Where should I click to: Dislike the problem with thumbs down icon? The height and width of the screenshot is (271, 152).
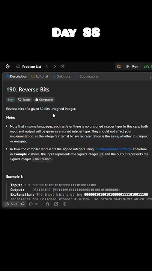[23, 204]
